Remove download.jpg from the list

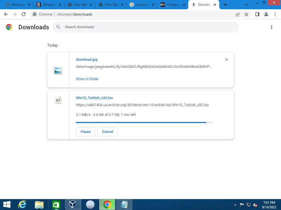(226, 60)
